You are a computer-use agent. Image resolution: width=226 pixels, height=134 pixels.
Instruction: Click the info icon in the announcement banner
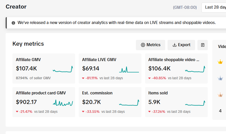click(13, 23)
